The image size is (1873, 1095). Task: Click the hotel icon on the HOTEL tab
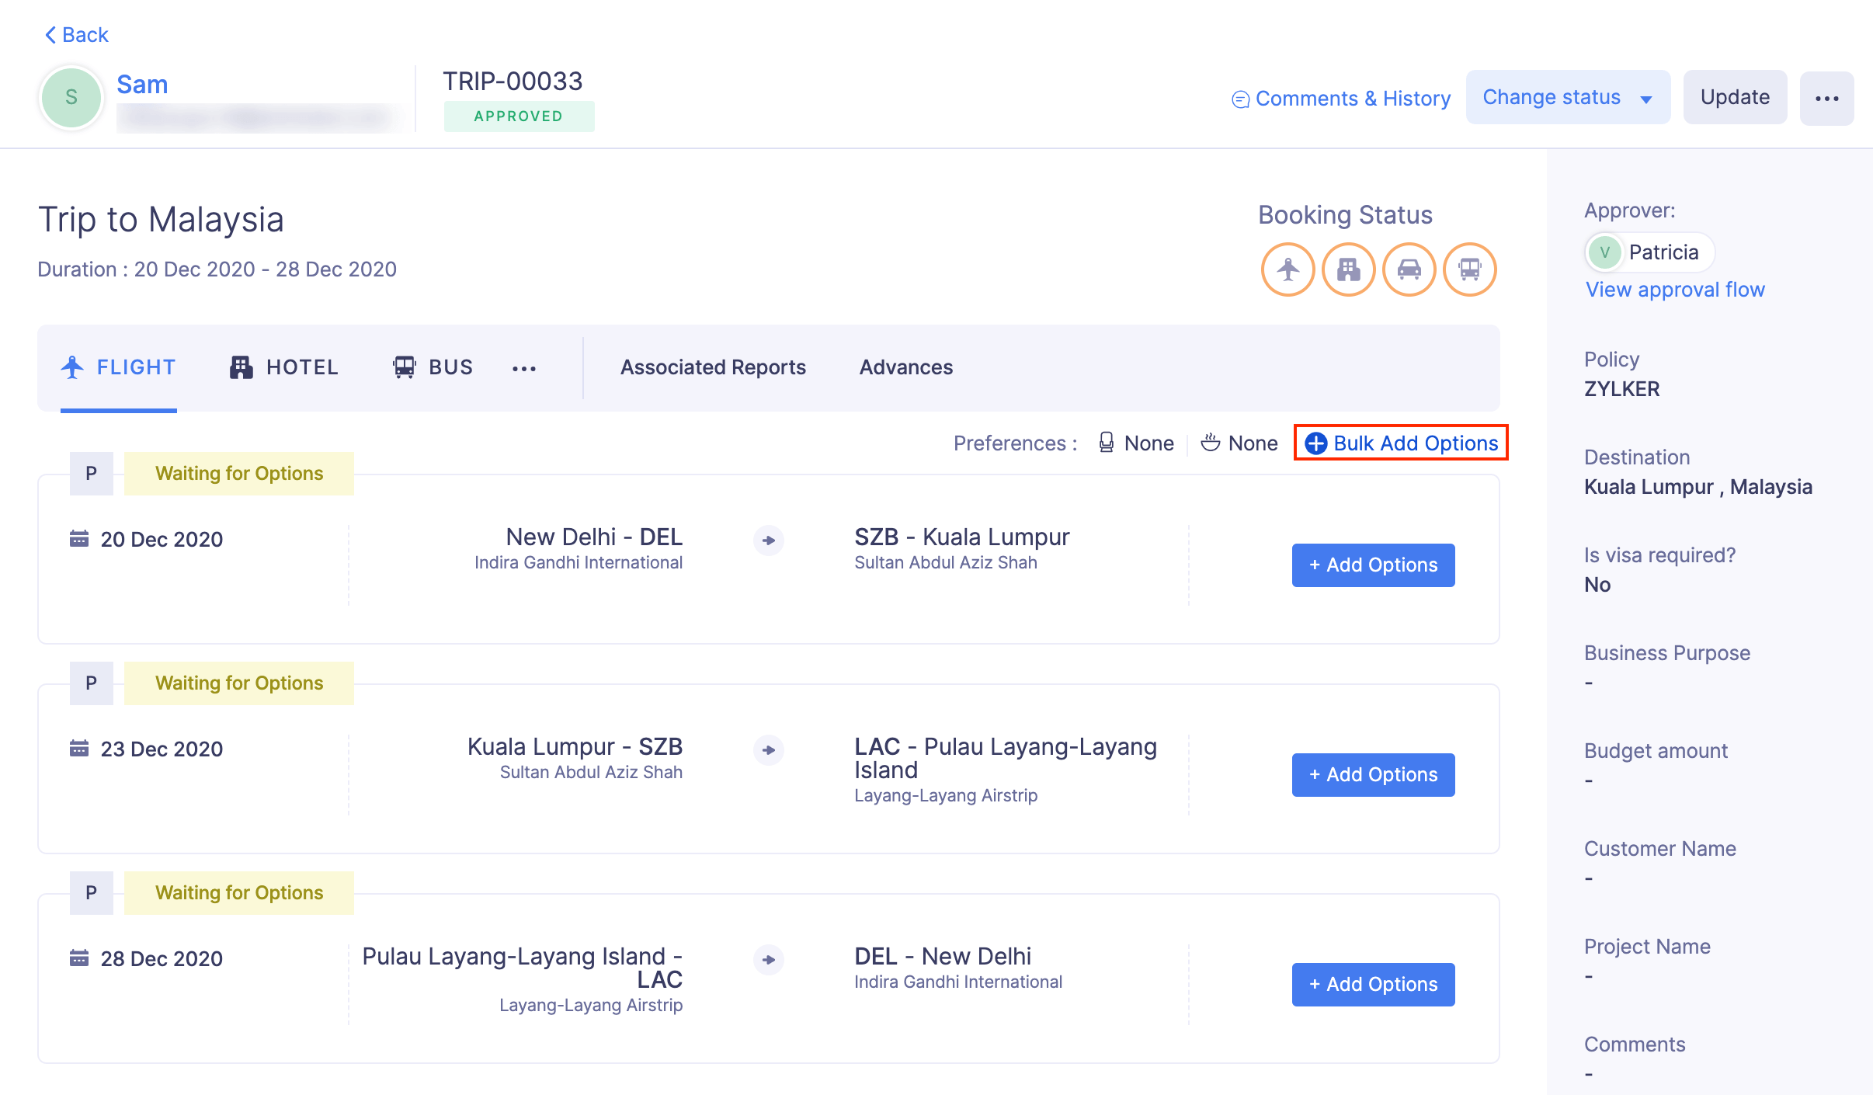click(x=241, y=367)
